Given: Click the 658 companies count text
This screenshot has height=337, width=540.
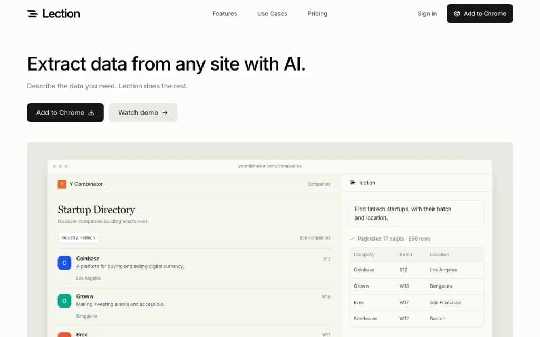Looking at the screenshot, I should point(315,237).
